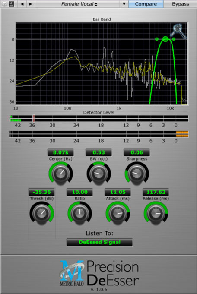This screenshot has width=197, height=294.
Task: Click the Sharpness 0.06 value field
Action: (137, 152)
